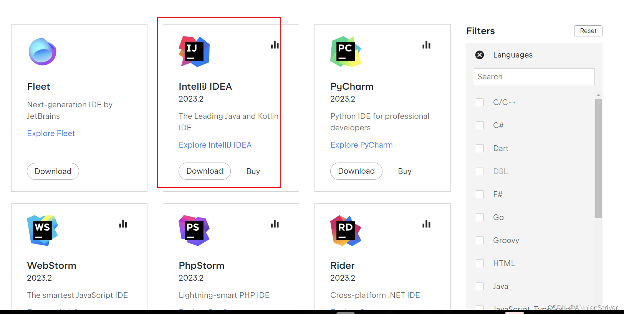Viewport: 624px width, 314px height.
Task: Select the Go language checkbox
Action: (x=480, y=217)
